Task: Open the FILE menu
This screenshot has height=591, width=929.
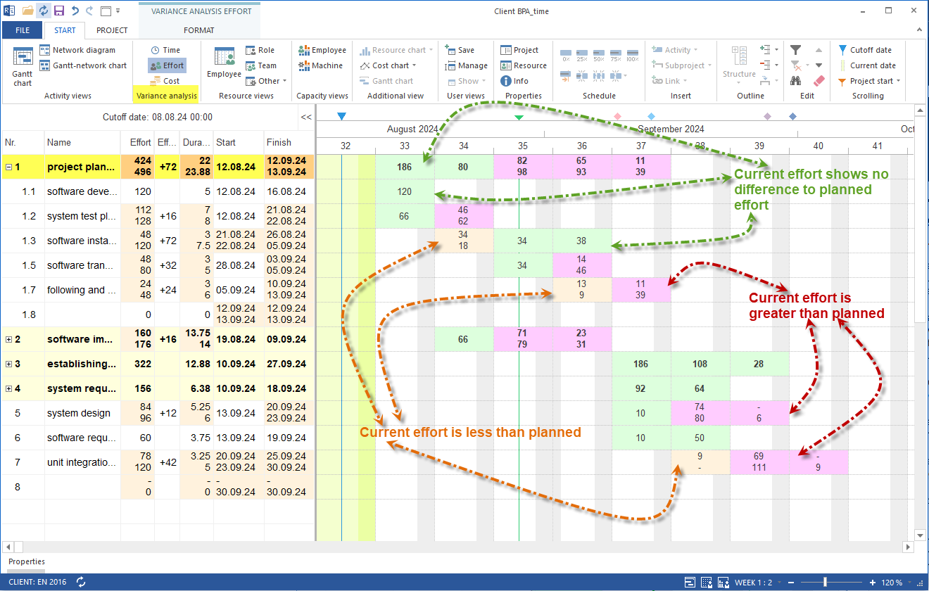Action: tap(21, 30)
